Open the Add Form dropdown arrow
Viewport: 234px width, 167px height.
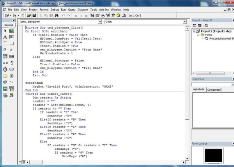pyautogui.click(x=18, y=15)
